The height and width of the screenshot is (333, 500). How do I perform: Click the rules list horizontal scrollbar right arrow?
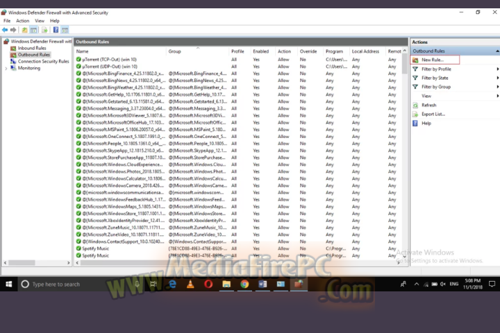(x=399, y=263)
